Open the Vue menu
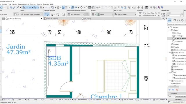The height and width of the screenshot is (104, 186). tap(10, 4)
